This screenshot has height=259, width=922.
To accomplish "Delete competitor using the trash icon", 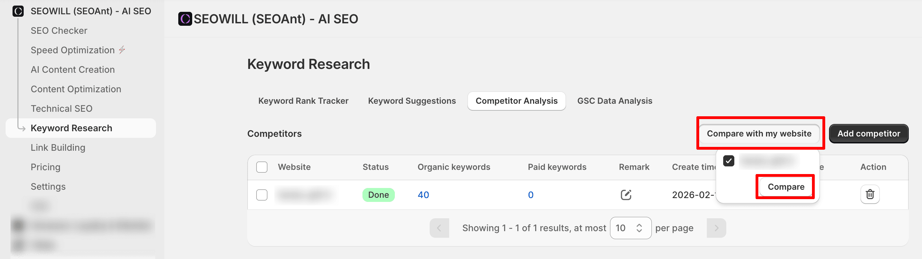I will coord(870,194).
